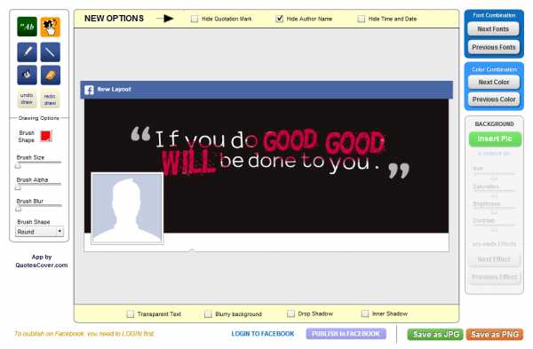Select the orange hand pointer tool icon
Image resolution: width=533 pixels, height=349 pixels.
[51, 27]
